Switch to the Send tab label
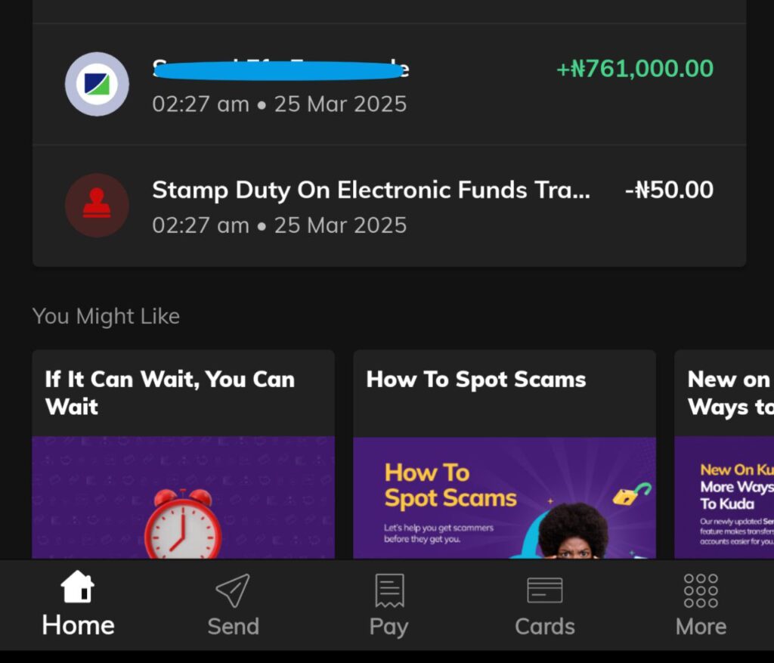 pos(233,627)
